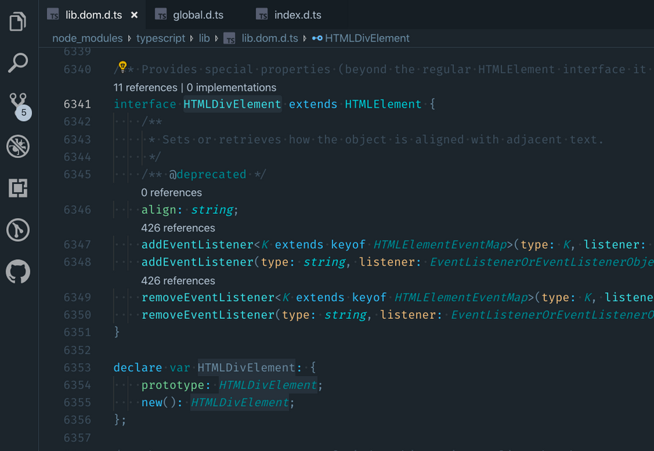
Task: Click addEventListener on line 6348
Action: coord(198,262)
